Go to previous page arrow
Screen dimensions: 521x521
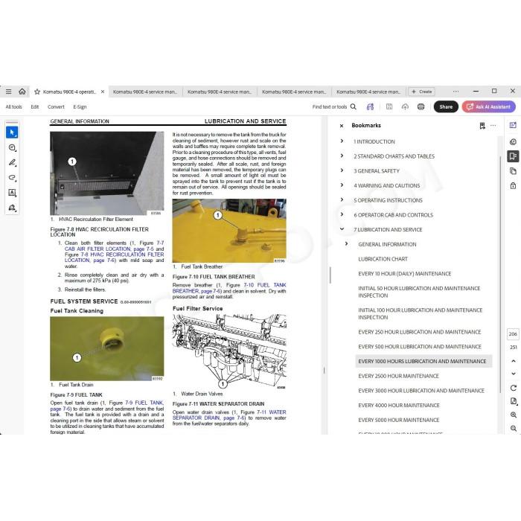pyautogui.click(x=513, y=361)
